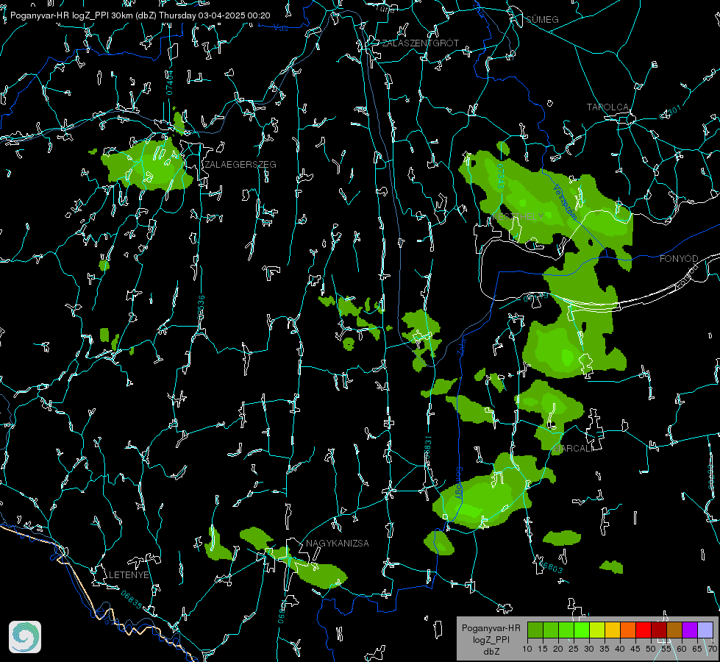Select the 55–60 dBZ brown swatch

coord(674,630)
